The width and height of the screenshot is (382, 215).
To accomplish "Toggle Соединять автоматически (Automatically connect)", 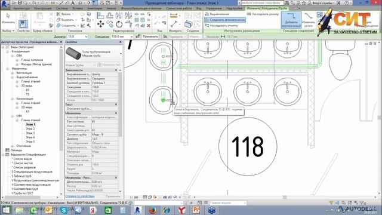I will coord(225,20).
